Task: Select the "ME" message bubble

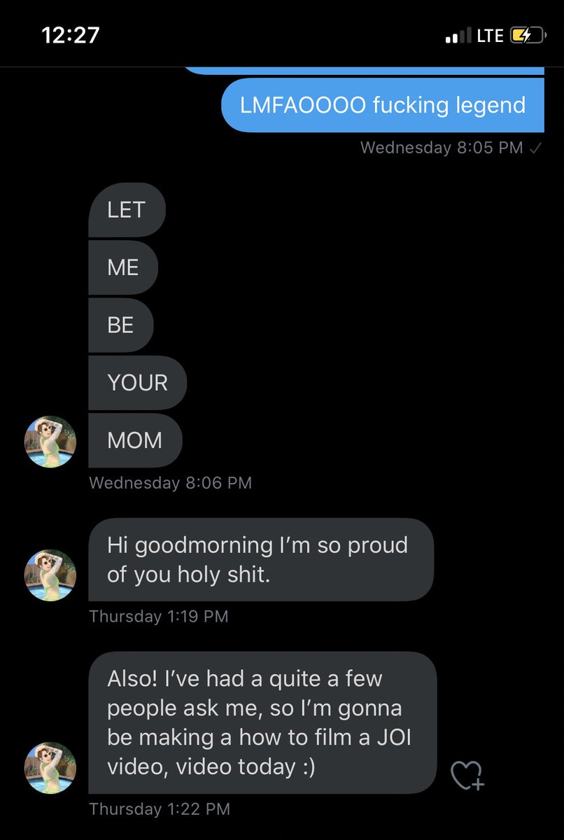Action: pyautogui.click(x=123, y=267)
